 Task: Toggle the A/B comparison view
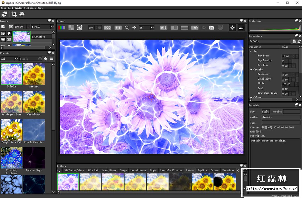coord(164,28)
